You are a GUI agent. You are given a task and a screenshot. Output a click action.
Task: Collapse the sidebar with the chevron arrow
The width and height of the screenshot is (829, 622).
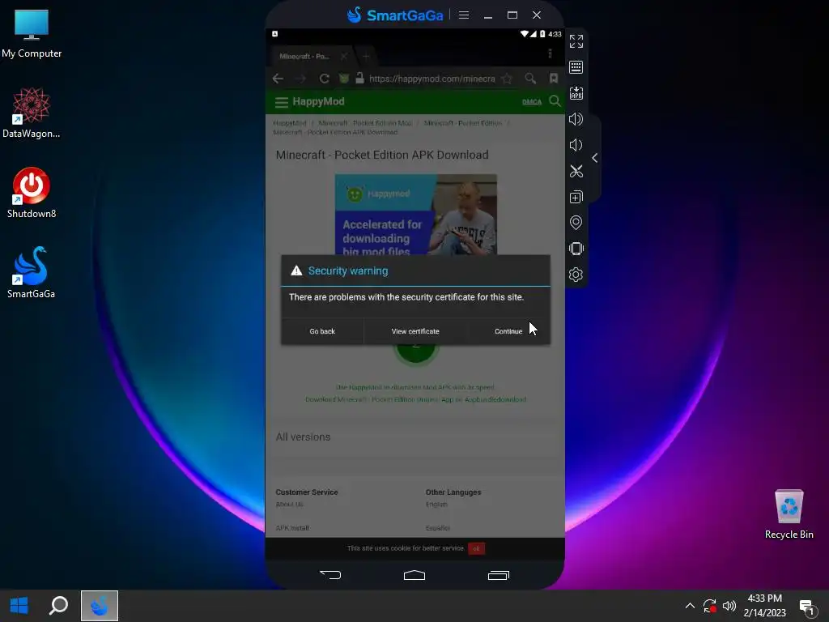tap(595, 158)
